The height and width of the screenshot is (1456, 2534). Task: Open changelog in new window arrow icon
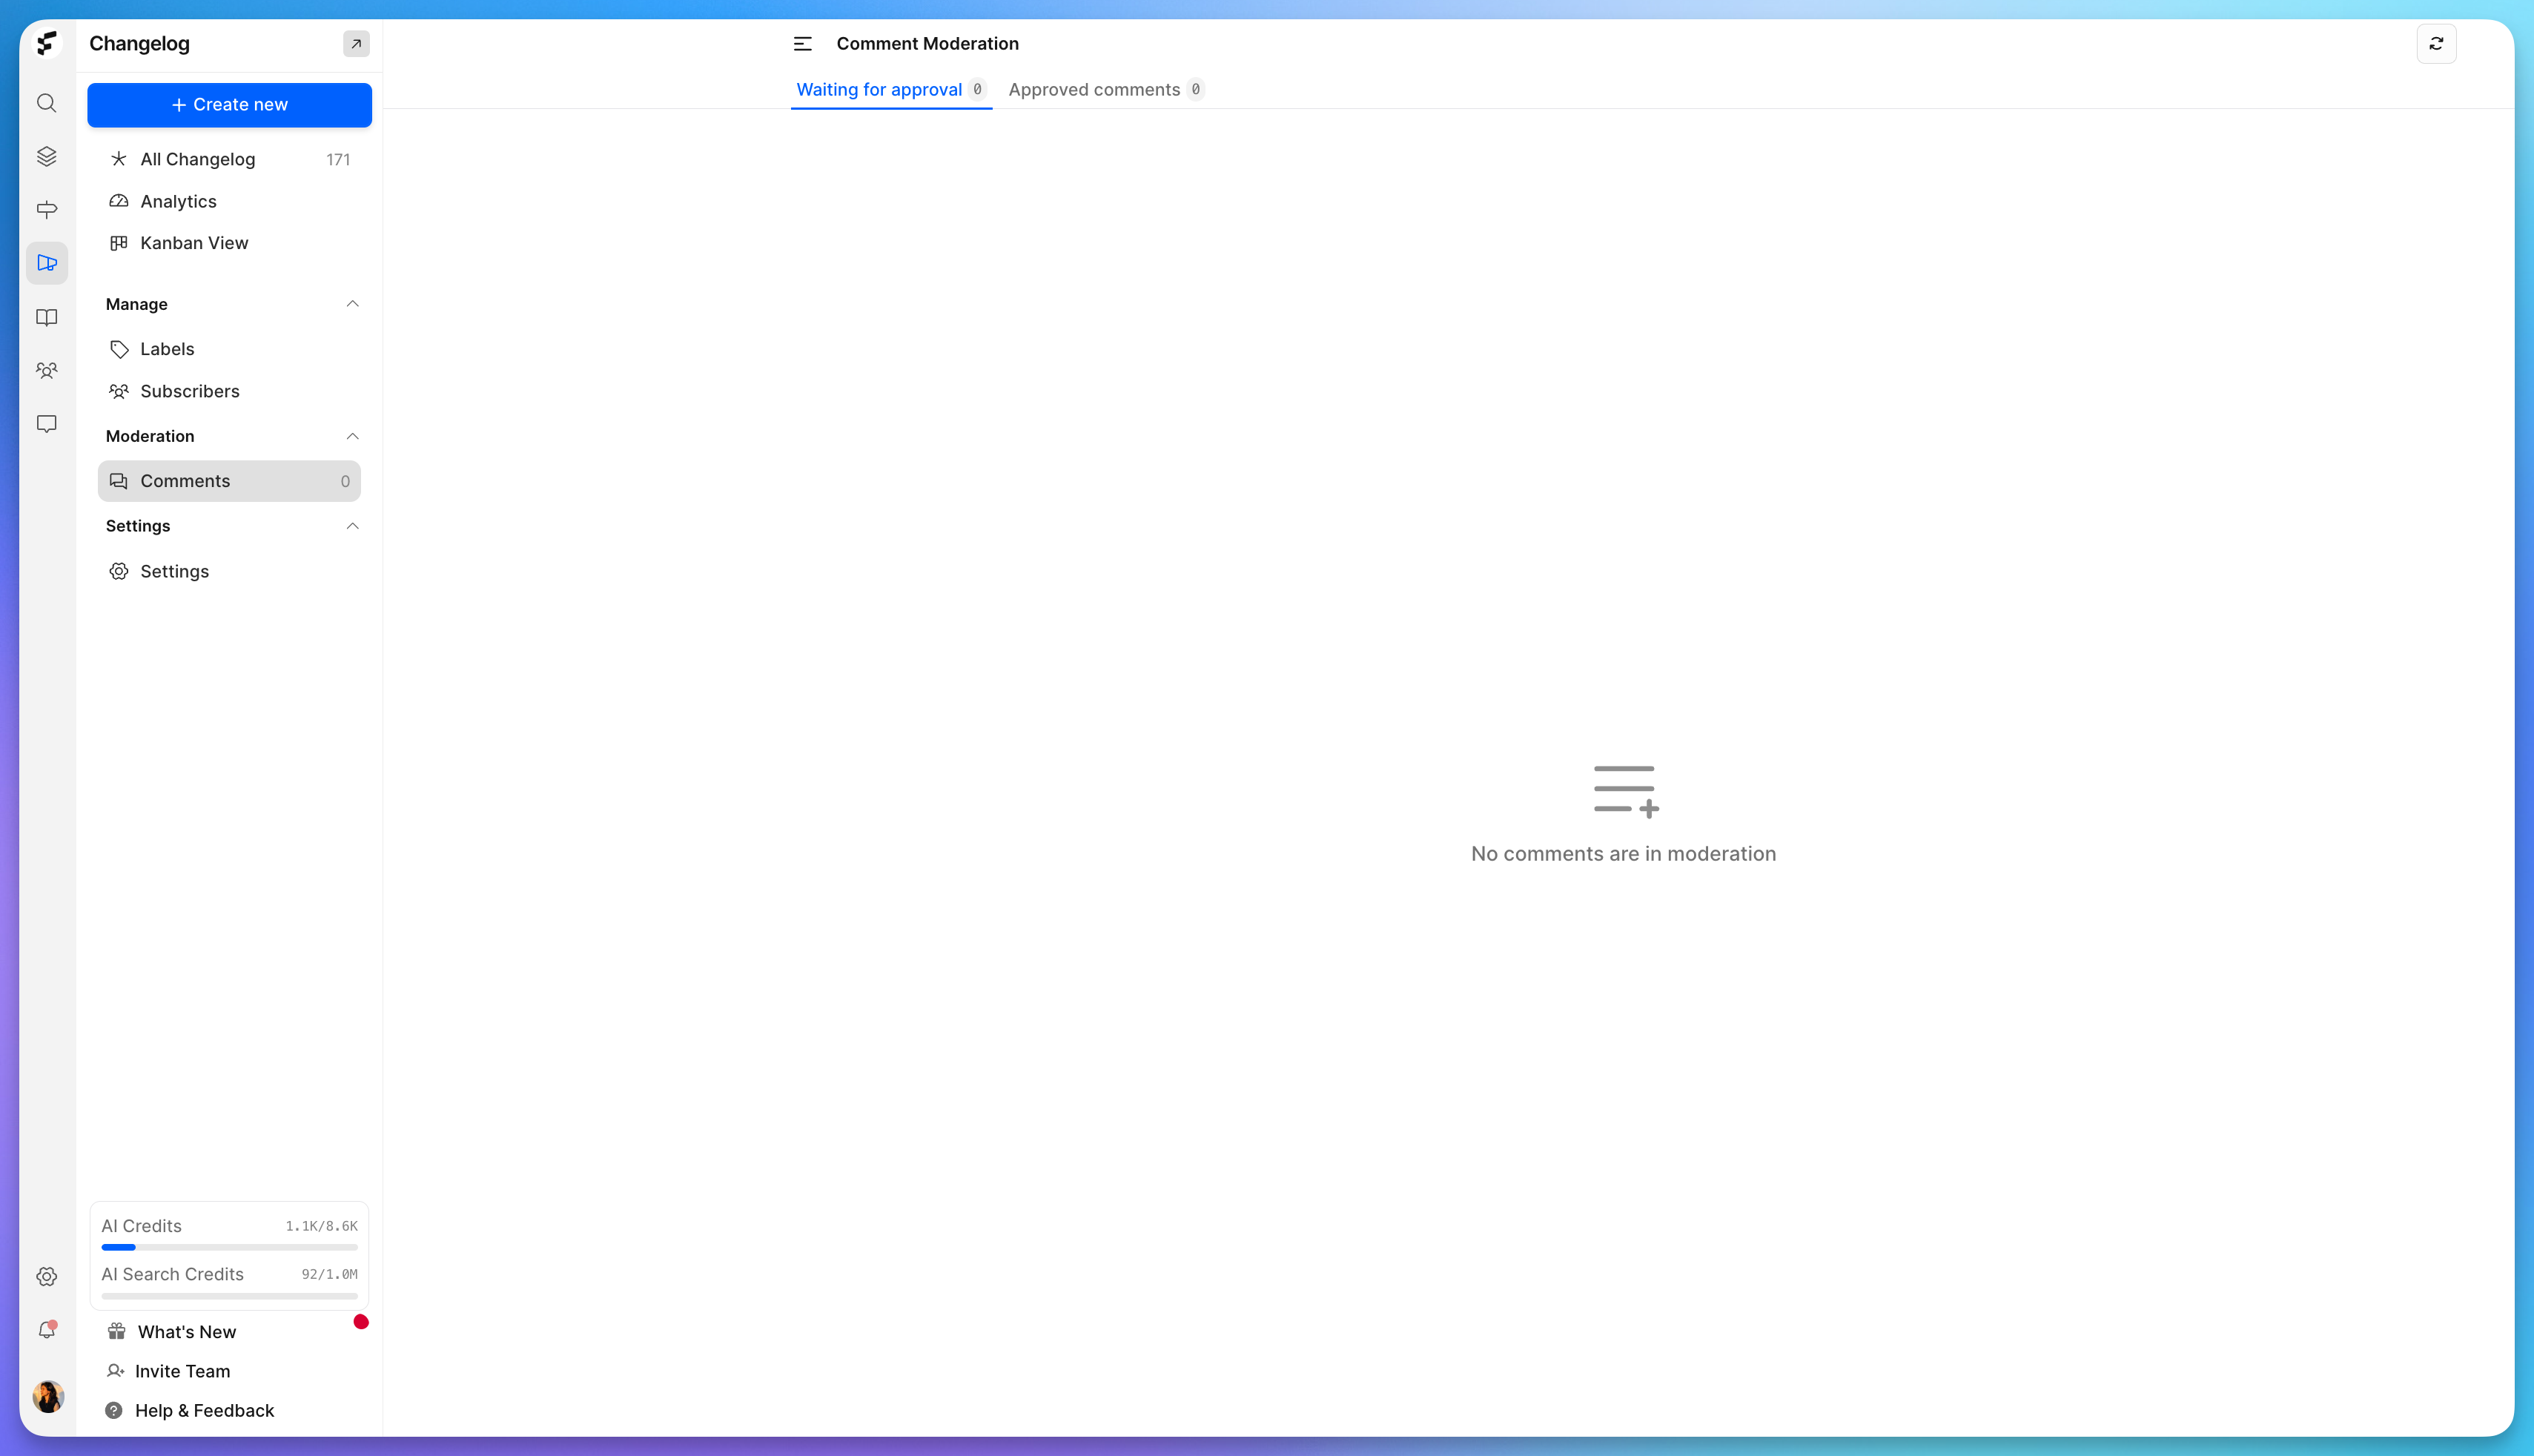[356, 44]
